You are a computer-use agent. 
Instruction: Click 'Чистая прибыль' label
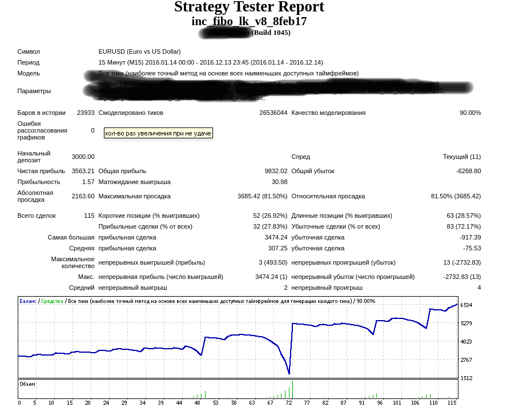tap(41, 171)
